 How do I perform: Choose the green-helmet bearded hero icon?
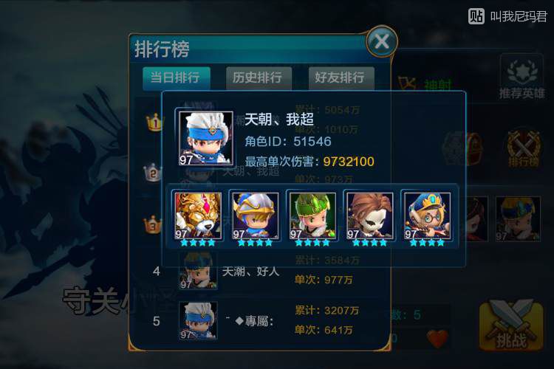click(312, 215)
